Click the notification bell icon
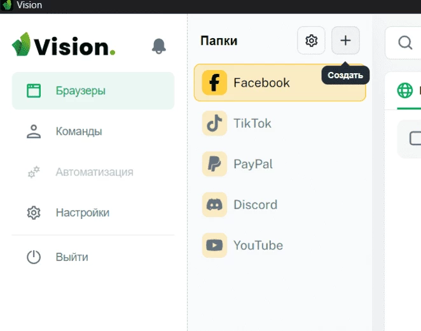This screenshot has width=421, height=331. pos(159,46)
